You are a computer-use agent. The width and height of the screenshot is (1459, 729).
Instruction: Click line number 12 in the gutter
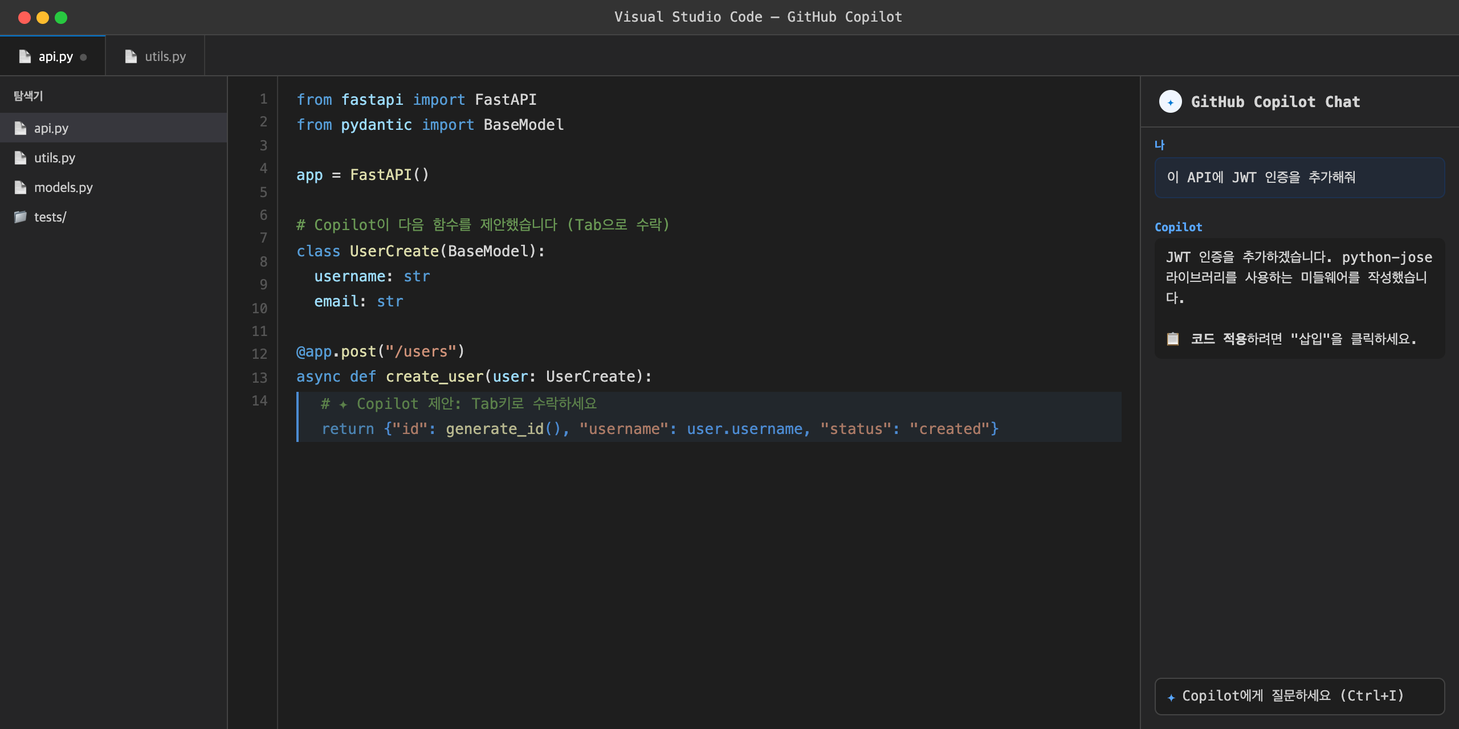259,354
